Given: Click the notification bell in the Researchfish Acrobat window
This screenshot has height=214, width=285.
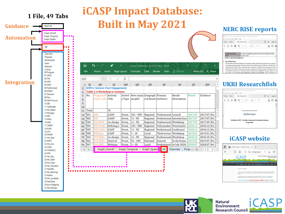Looking at the screenshot, I should pos(268,96).
